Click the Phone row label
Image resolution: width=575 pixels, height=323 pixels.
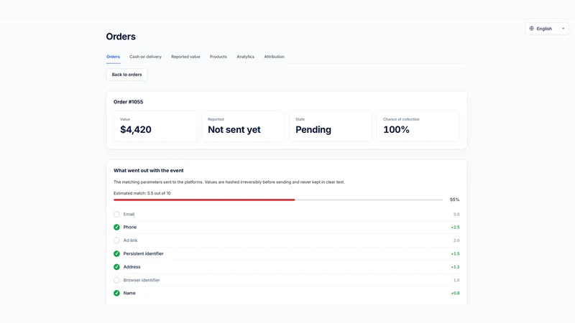click(130, 227)
